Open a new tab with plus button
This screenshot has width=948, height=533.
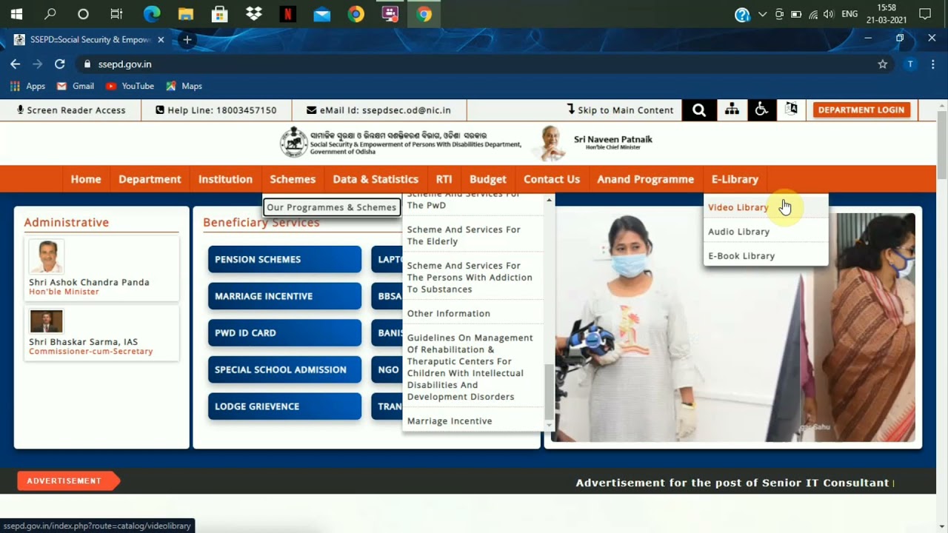(x=187, y=40)
